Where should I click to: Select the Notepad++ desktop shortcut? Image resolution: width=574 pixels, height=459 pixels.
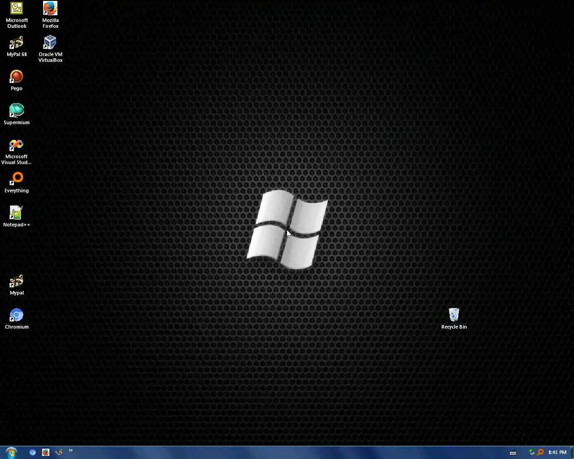click(x=17, y=217)
